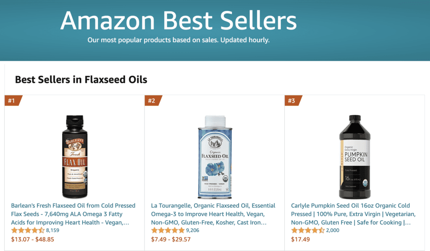Screen dimensions: 430x251
Task: Click the $7.49 - $29.57 price range
Action: [x=170, y=240]
